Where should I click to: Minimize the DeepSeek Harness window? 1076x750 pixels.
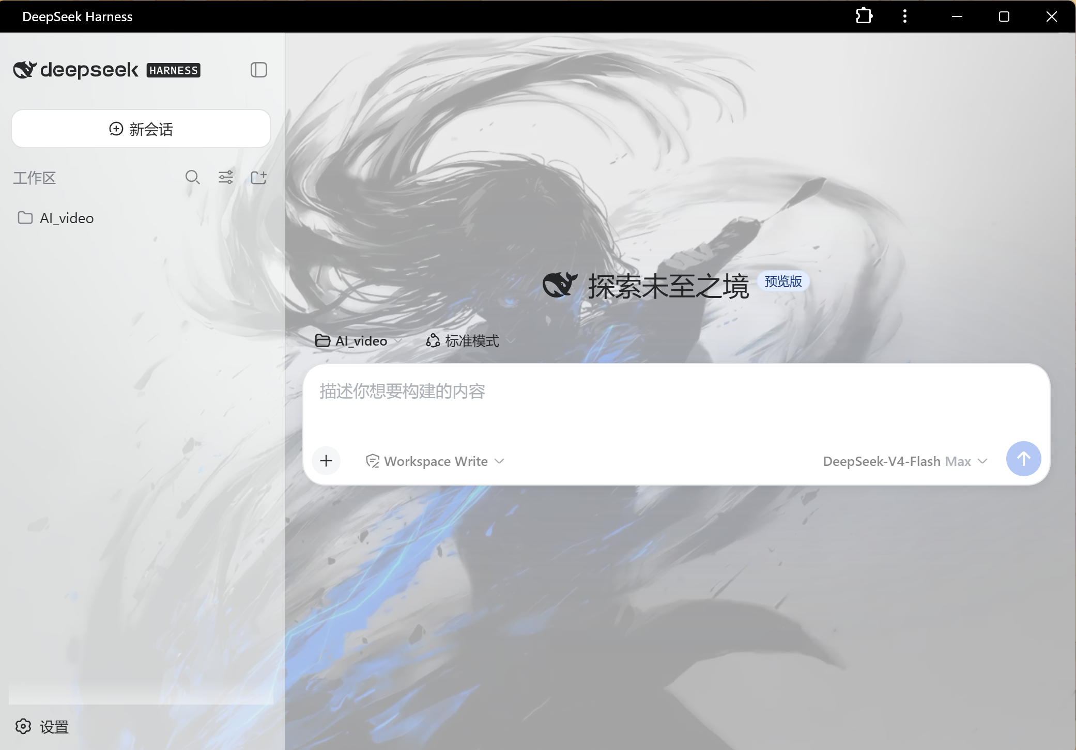coord(957,17)
